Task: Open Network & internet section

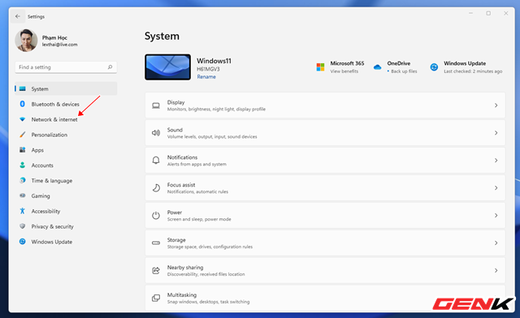Action: point(66,119)
